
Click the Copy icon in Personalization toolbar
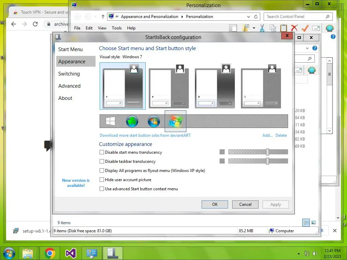click(x=273, y=28)
